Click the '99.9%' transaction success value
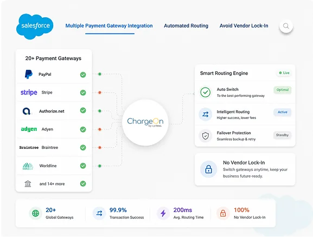Image resolution: width=313 pixels, height=237 pixels. tap(118, 210)
